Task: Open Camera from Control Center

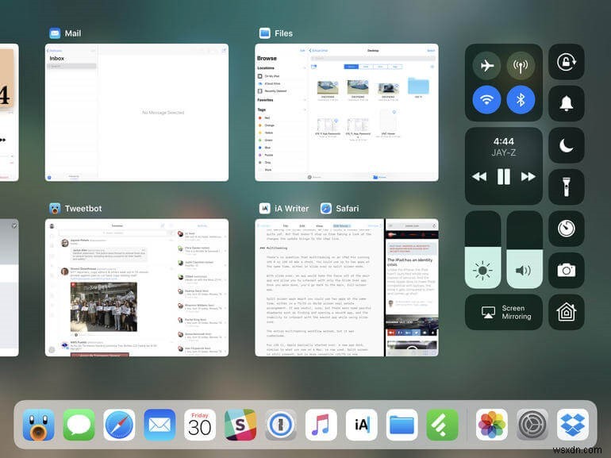Action: coord(567,270)
